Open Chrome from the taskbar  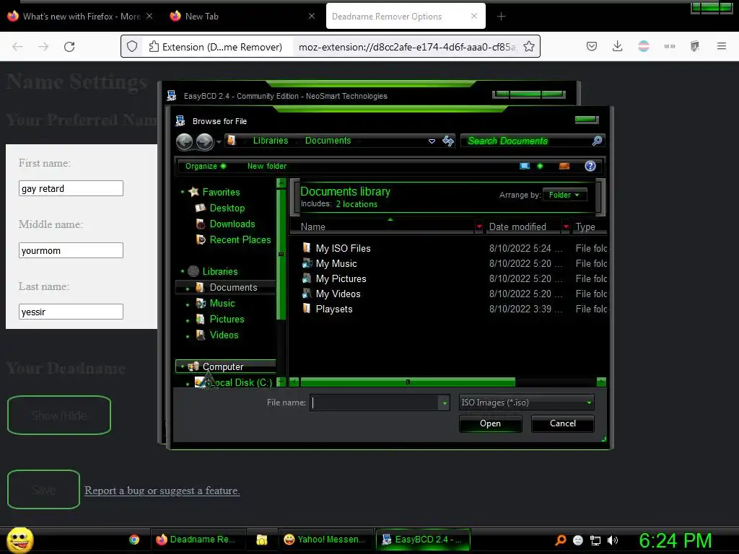click(x=134, y=540)
